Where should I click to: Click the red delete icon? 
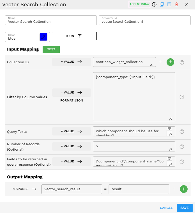point(176,4)
